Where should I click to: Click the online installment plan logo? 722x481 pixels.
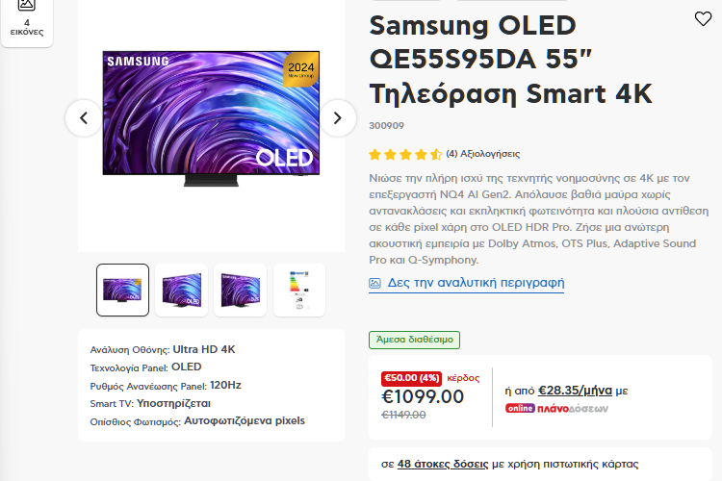(556, 408)
